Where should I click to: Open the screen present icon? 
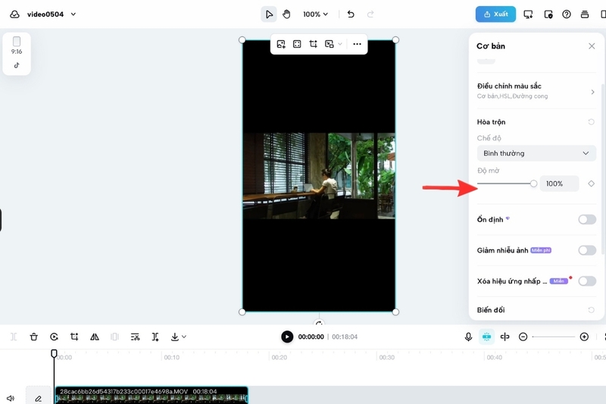point(528,14)
